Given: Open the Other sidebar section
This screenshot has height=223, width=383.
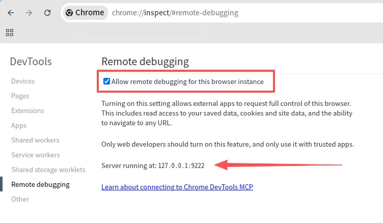Looking at the screenshot, I should 20,199.
